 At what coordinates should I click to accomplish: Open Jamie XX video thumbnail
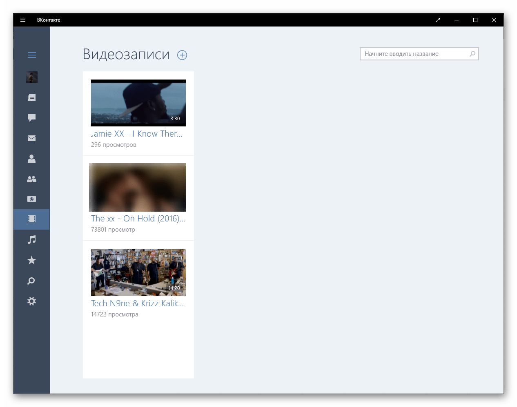[138, 103]
